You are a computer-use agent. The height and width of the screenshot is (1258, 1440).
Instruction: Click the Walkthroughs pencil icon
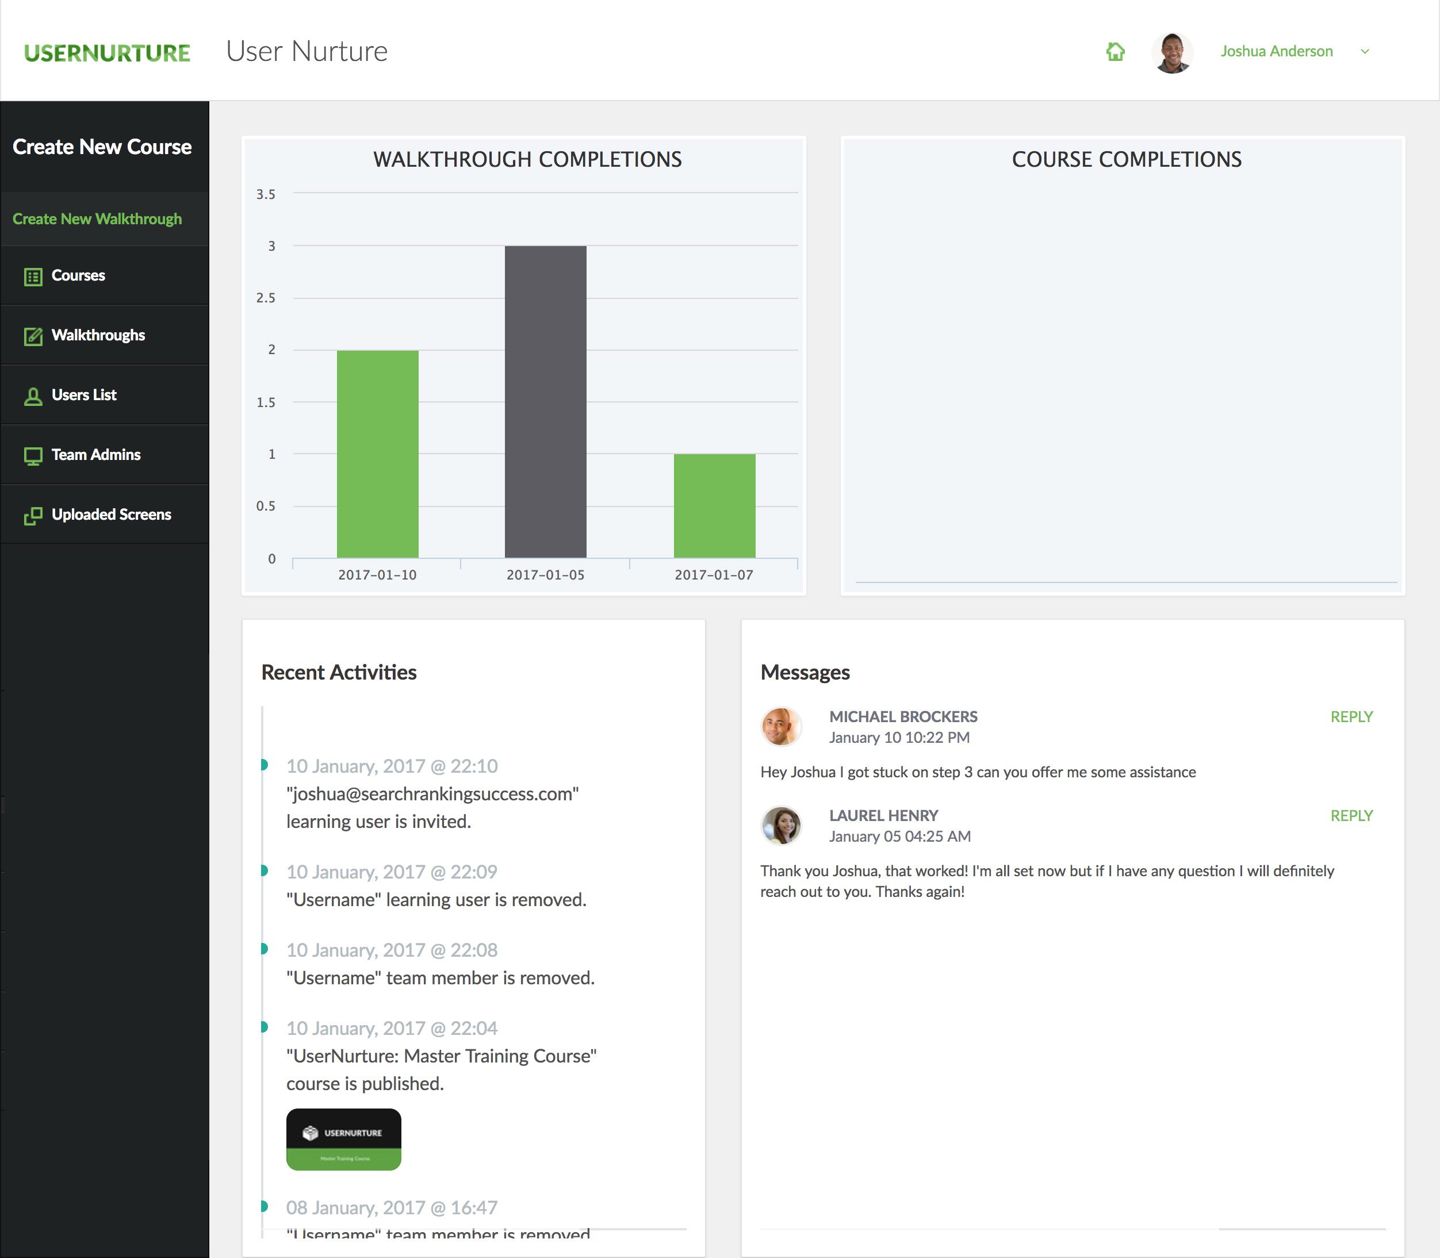[33, 336]
